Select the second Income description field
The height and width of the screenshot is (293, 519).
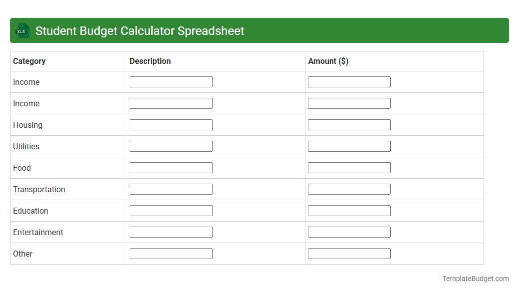pos(171,103)
